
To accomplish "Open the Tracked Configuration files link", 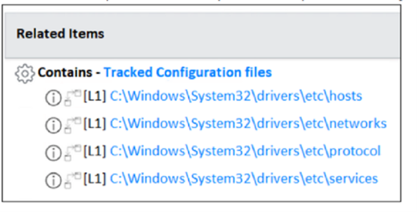I will point(188,72).
